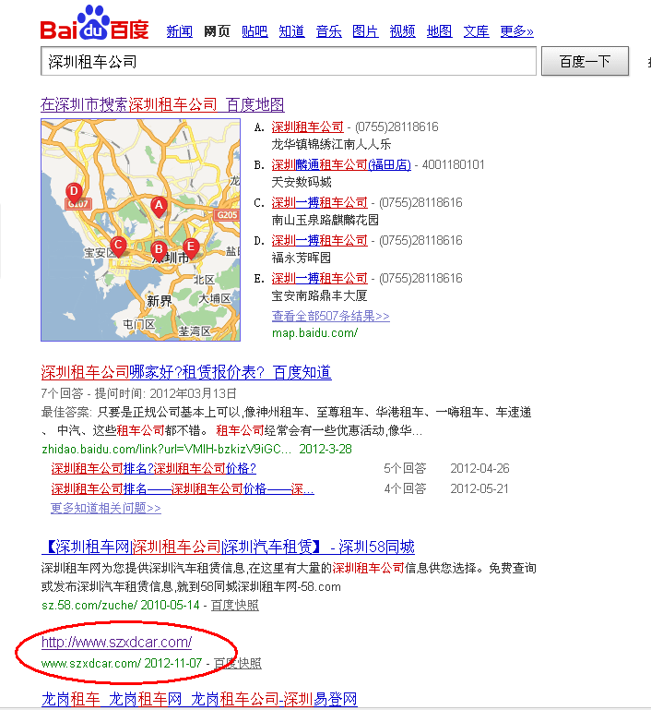Click map.baidu.com/ green URL
651x710 pixels.
tap(314, 333)
